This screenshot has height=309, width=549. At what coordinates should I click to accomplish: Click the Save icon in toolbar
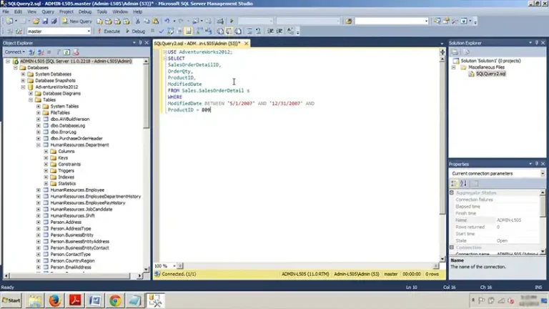coord(45,21)
